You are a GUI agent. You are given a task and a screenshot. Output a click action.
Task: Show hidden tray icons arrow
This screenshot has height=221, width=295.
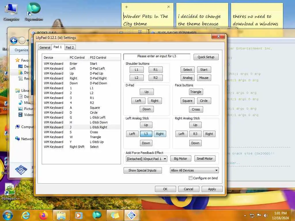tap(245, 216)
